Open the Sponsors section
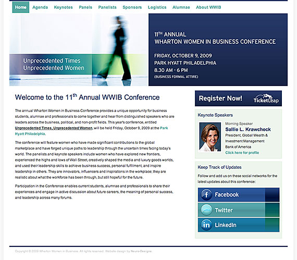297x260 pixels. tap(132, 7)
